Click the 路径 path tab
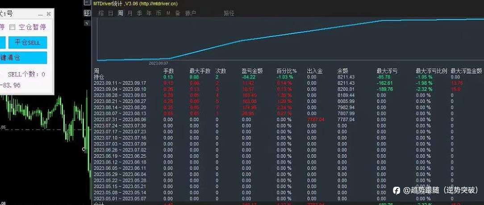Screen dimensions: 484x205 (229, 13)
